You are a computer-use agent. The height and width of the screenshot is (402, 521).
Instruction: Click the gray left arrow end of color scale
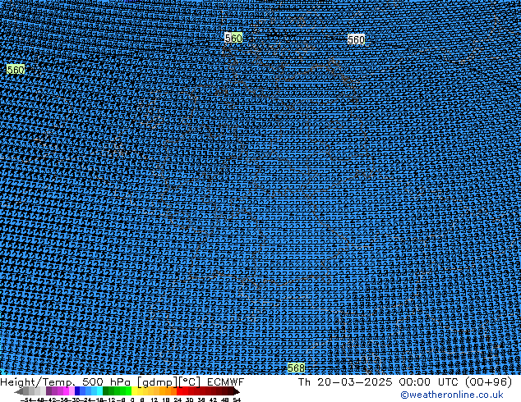[x=19, y=391]
